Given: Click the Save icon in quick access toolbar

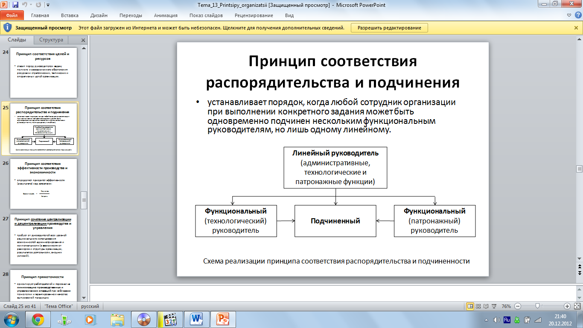Looking at the screenshot, I should pos(15,5).
